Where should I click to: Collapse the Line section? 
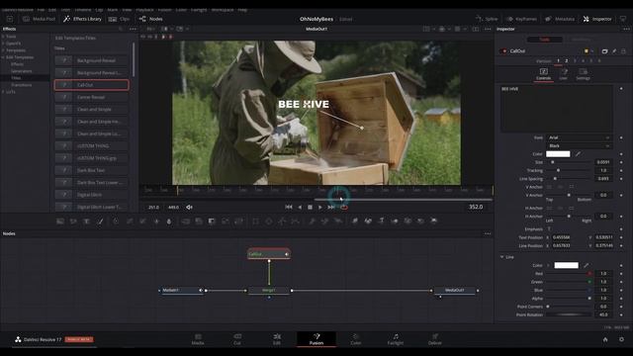pyautogui.click(x=502, y=257)
